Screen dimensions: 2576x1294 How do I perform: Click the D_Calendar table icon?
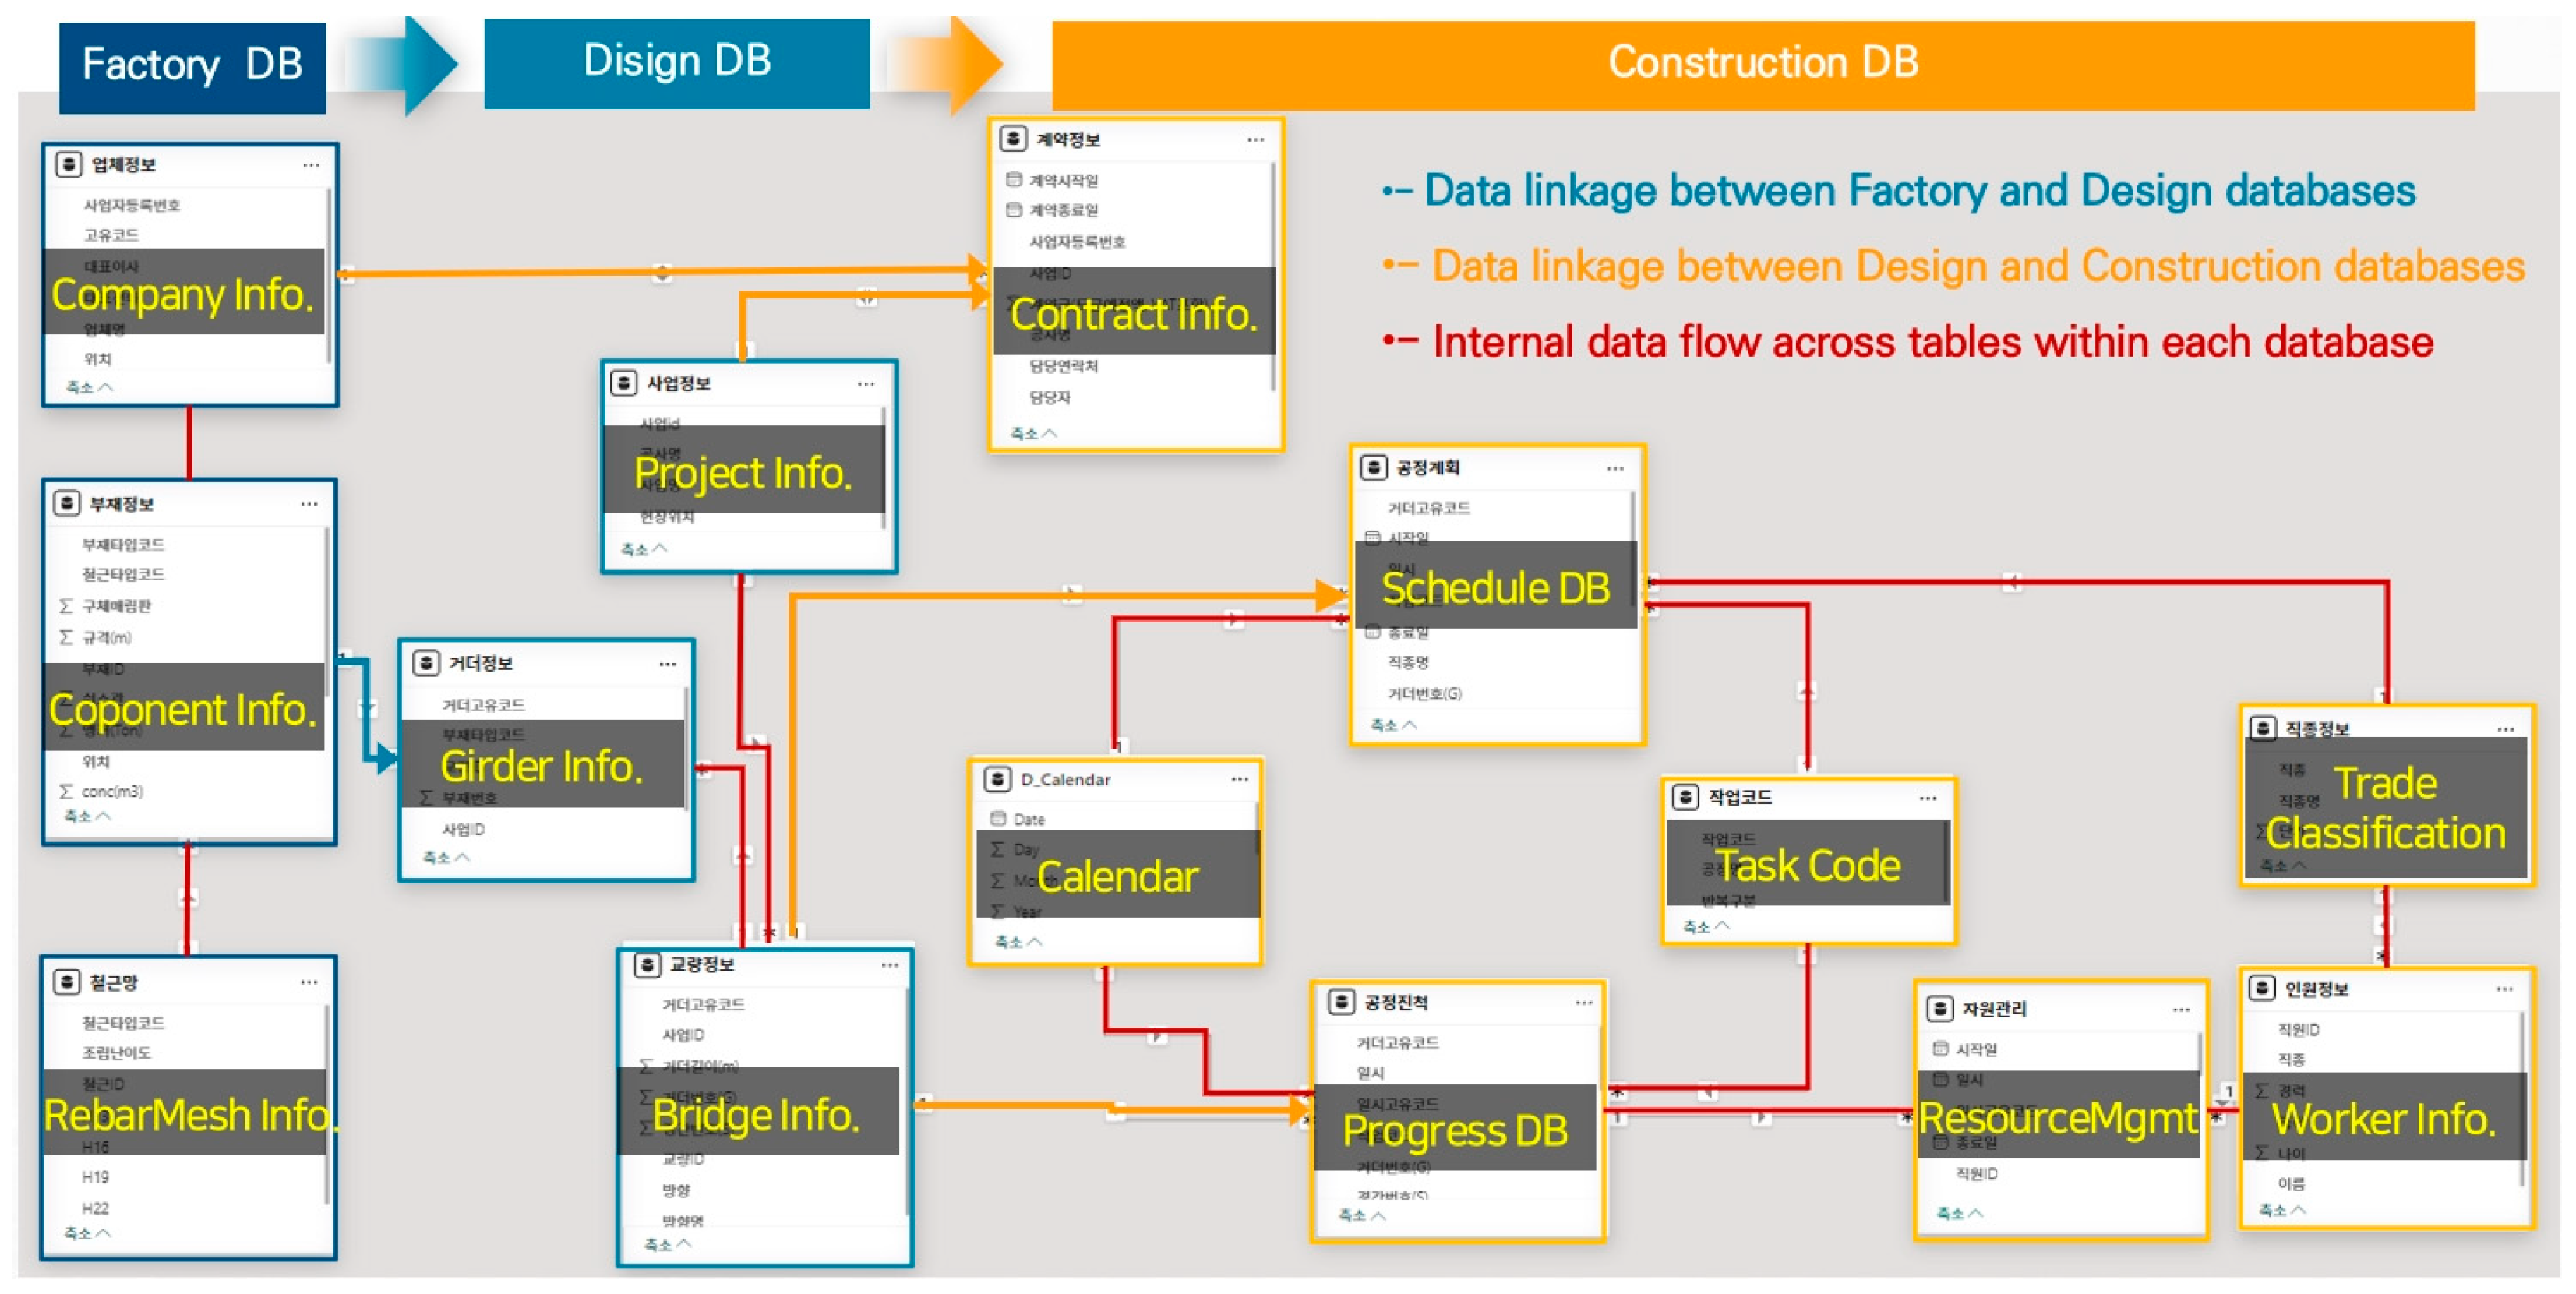(997, 779)
